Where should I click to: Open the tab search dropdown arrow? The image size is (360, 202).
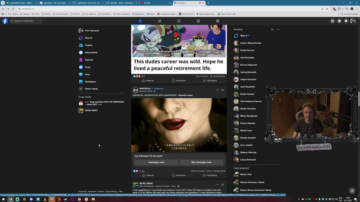pyautogui.click(x=3, y=3)
